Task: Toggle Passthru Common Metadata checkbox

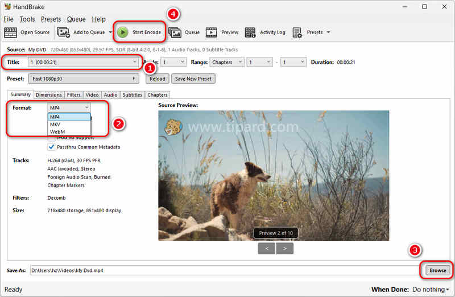Action: 51,147
